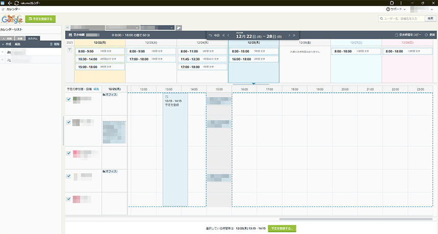
Task: Click the green 予定を登録する button
Action: (40, 19)
